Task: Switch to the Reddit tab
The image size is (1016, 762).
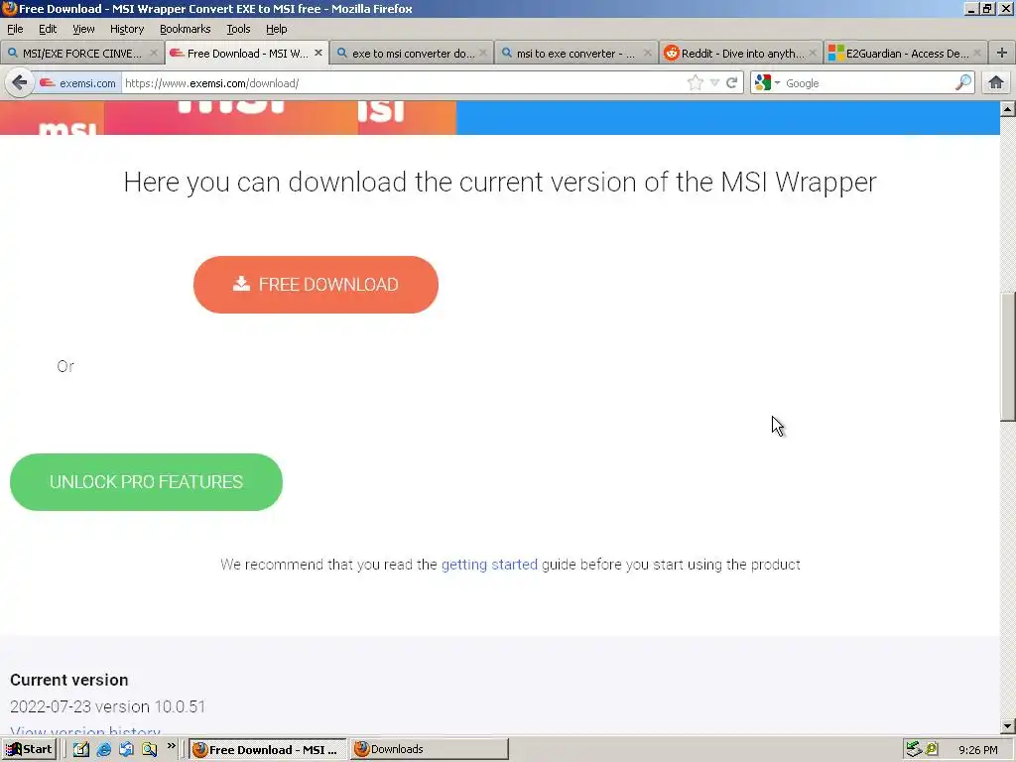Action: coord(741,54)
